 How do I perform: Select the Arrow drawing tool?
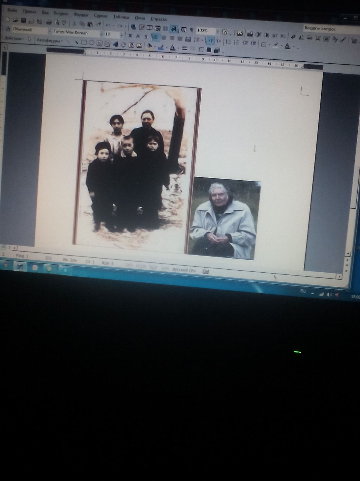pos(76,42)
